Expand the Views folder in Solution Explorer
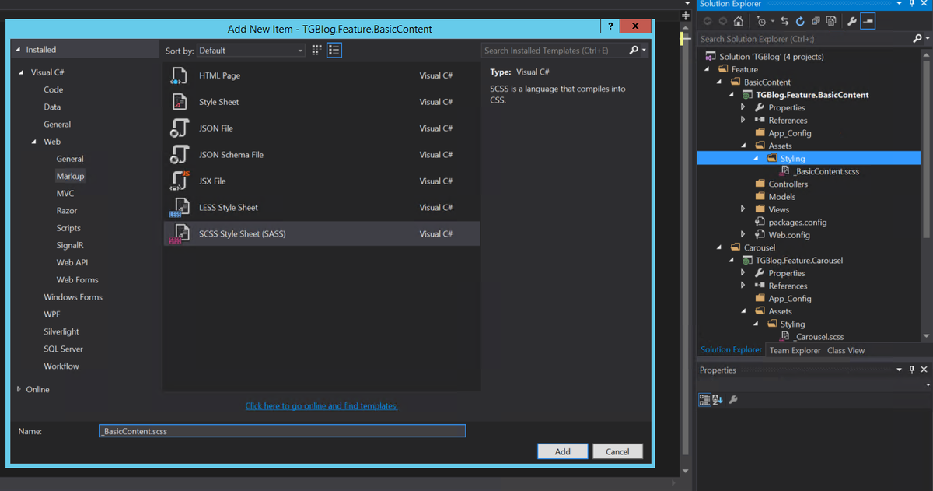Viewport: 933px width, 491px height. click(x=743, y=209)
